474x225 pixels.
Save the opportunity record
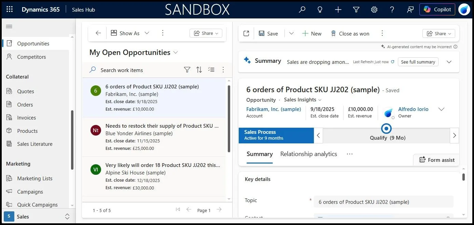pyautogui.click(x=268, y=33)
